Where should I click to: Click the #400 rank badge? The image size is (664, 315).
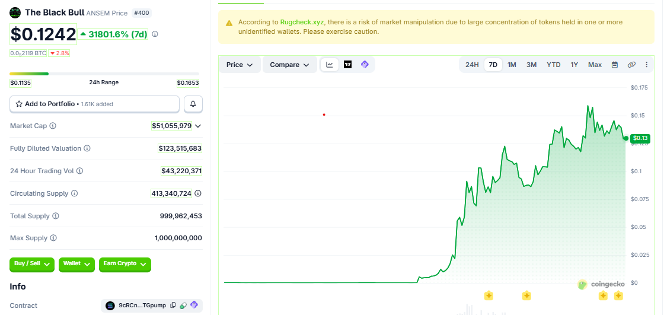tap(142, 13)
